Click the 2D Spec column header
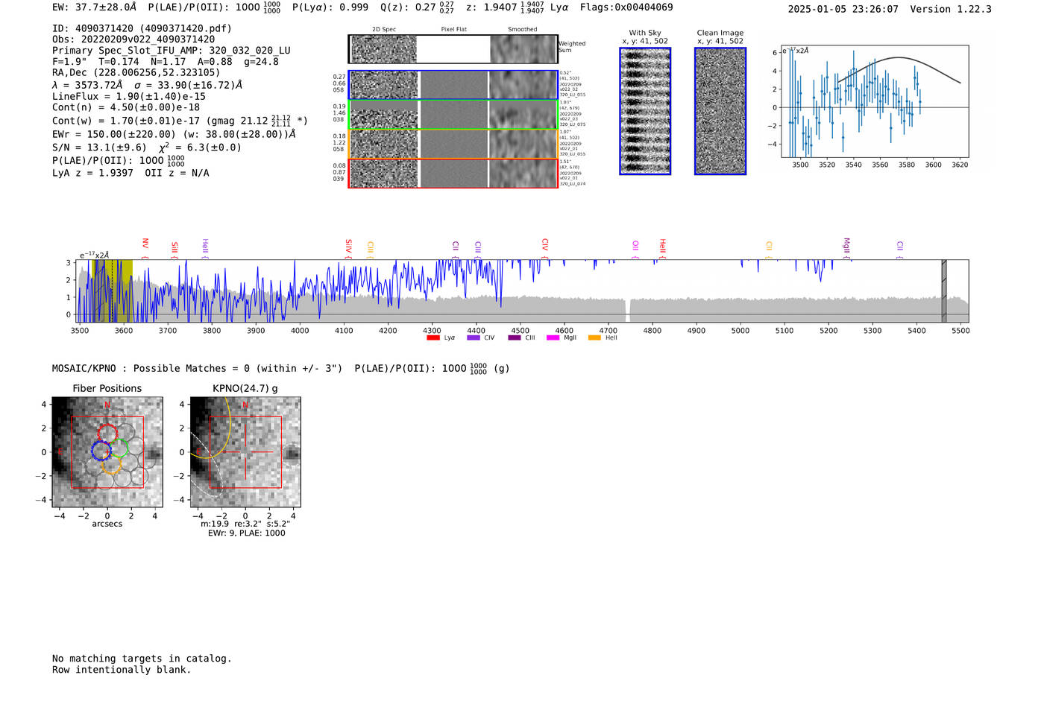This screenshot has height=710, width=1044. tap(384, 30)
